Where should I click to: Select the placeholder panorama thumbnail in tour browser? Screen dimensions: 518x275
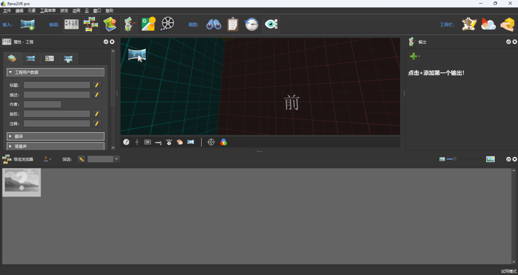[x=22, y=182]
